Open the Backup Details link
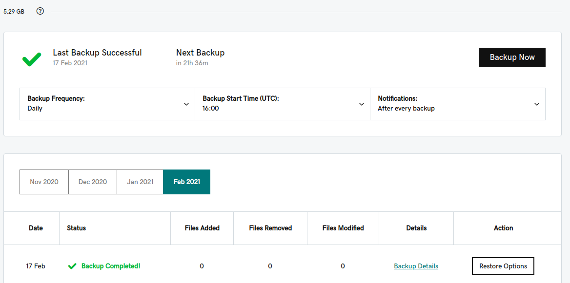This screenshot has height=283, width=570. tap(416, 266)
